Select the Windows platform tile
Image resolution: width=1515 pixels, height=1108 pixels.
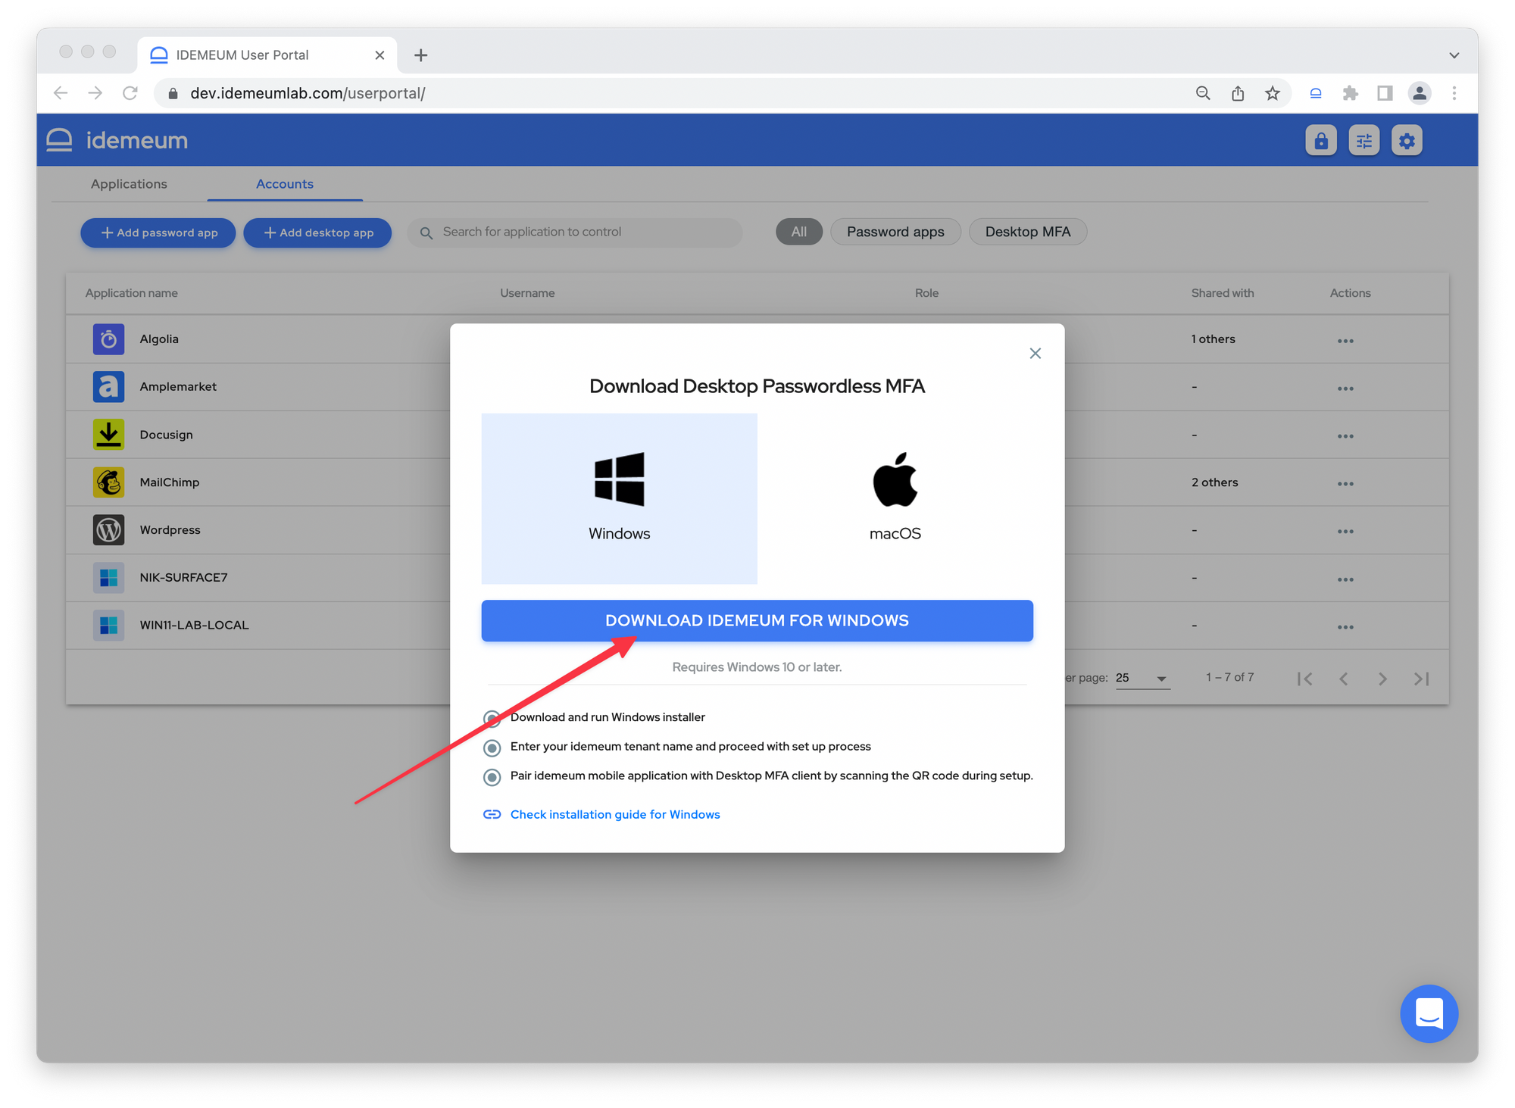619,498
